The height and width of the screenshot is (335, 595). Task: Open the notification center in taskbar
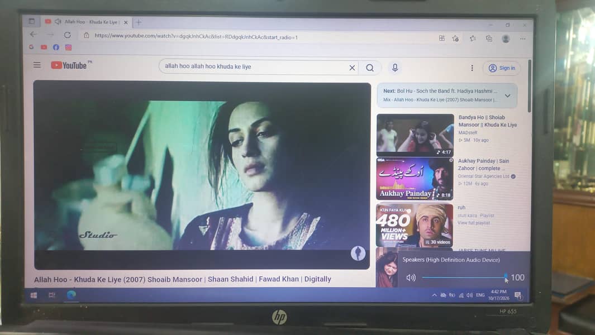point(517,295)
